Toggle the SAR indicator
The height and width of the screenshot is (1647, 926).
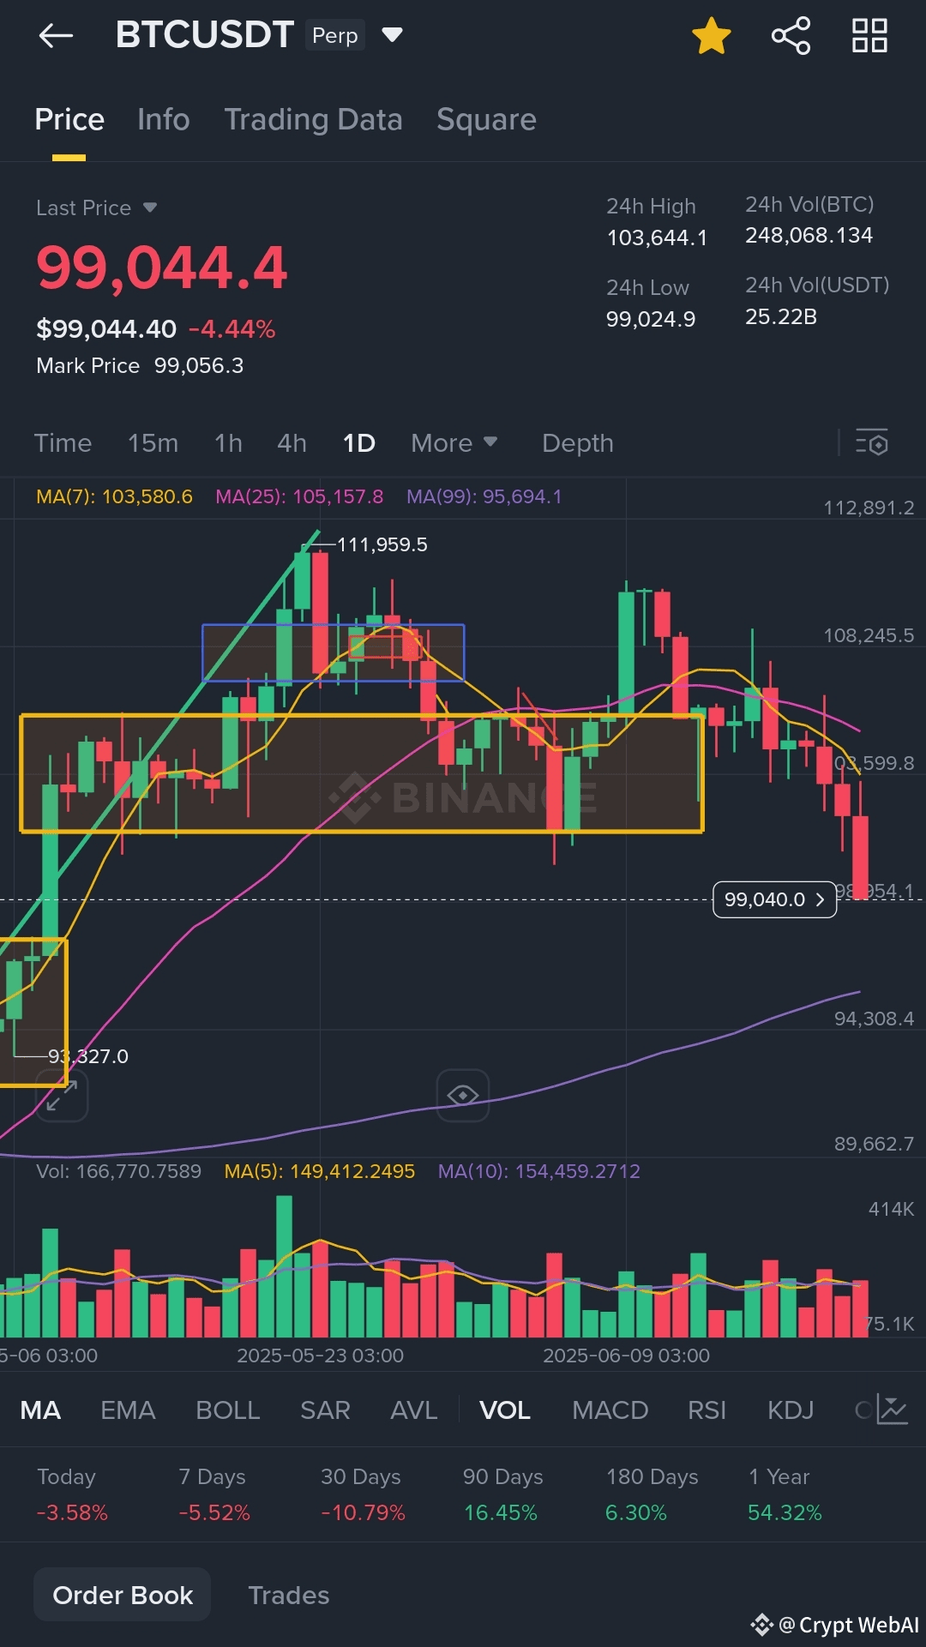click(325, 1410)
